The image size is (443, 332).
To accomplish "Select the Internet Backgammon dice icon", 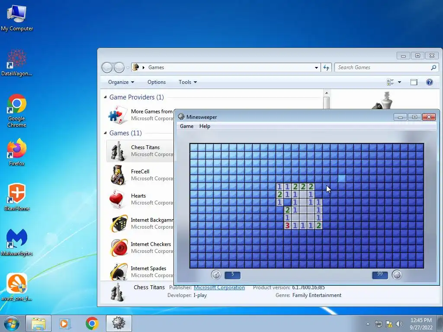I will tap(118, 223).
